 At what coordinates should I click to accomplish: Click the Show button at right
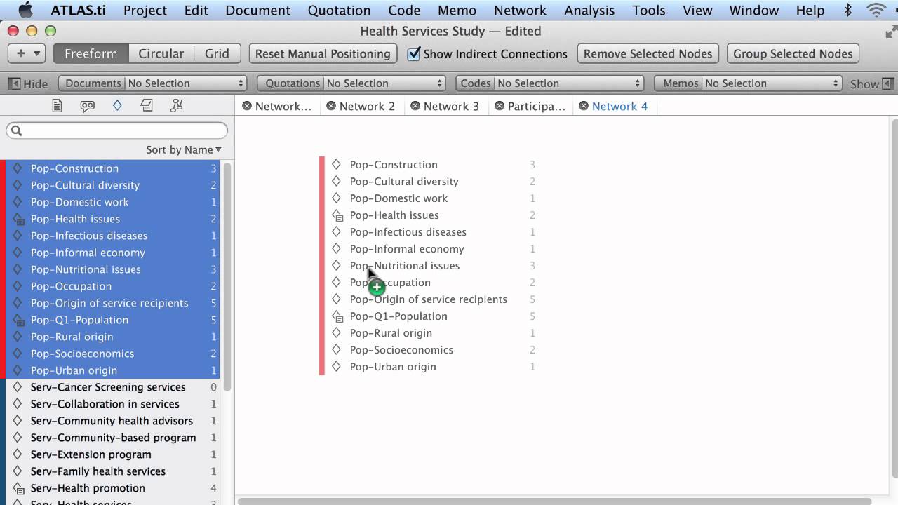(871, 83)
